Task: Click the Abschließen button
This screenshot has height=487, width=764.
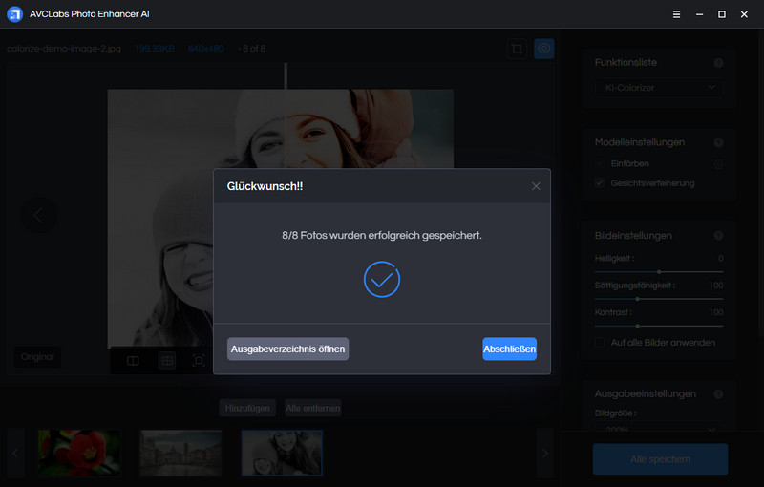Action: (509, 349)
